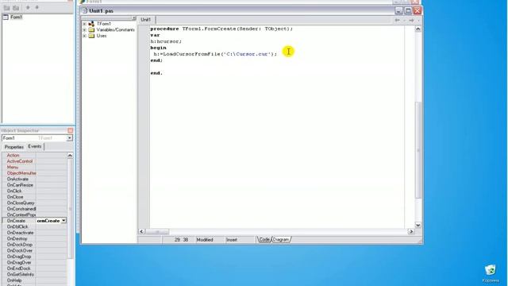Viewport: 508px width, 286px height.
Task: Click the code editor scroll up arrow
Action: 418,29
